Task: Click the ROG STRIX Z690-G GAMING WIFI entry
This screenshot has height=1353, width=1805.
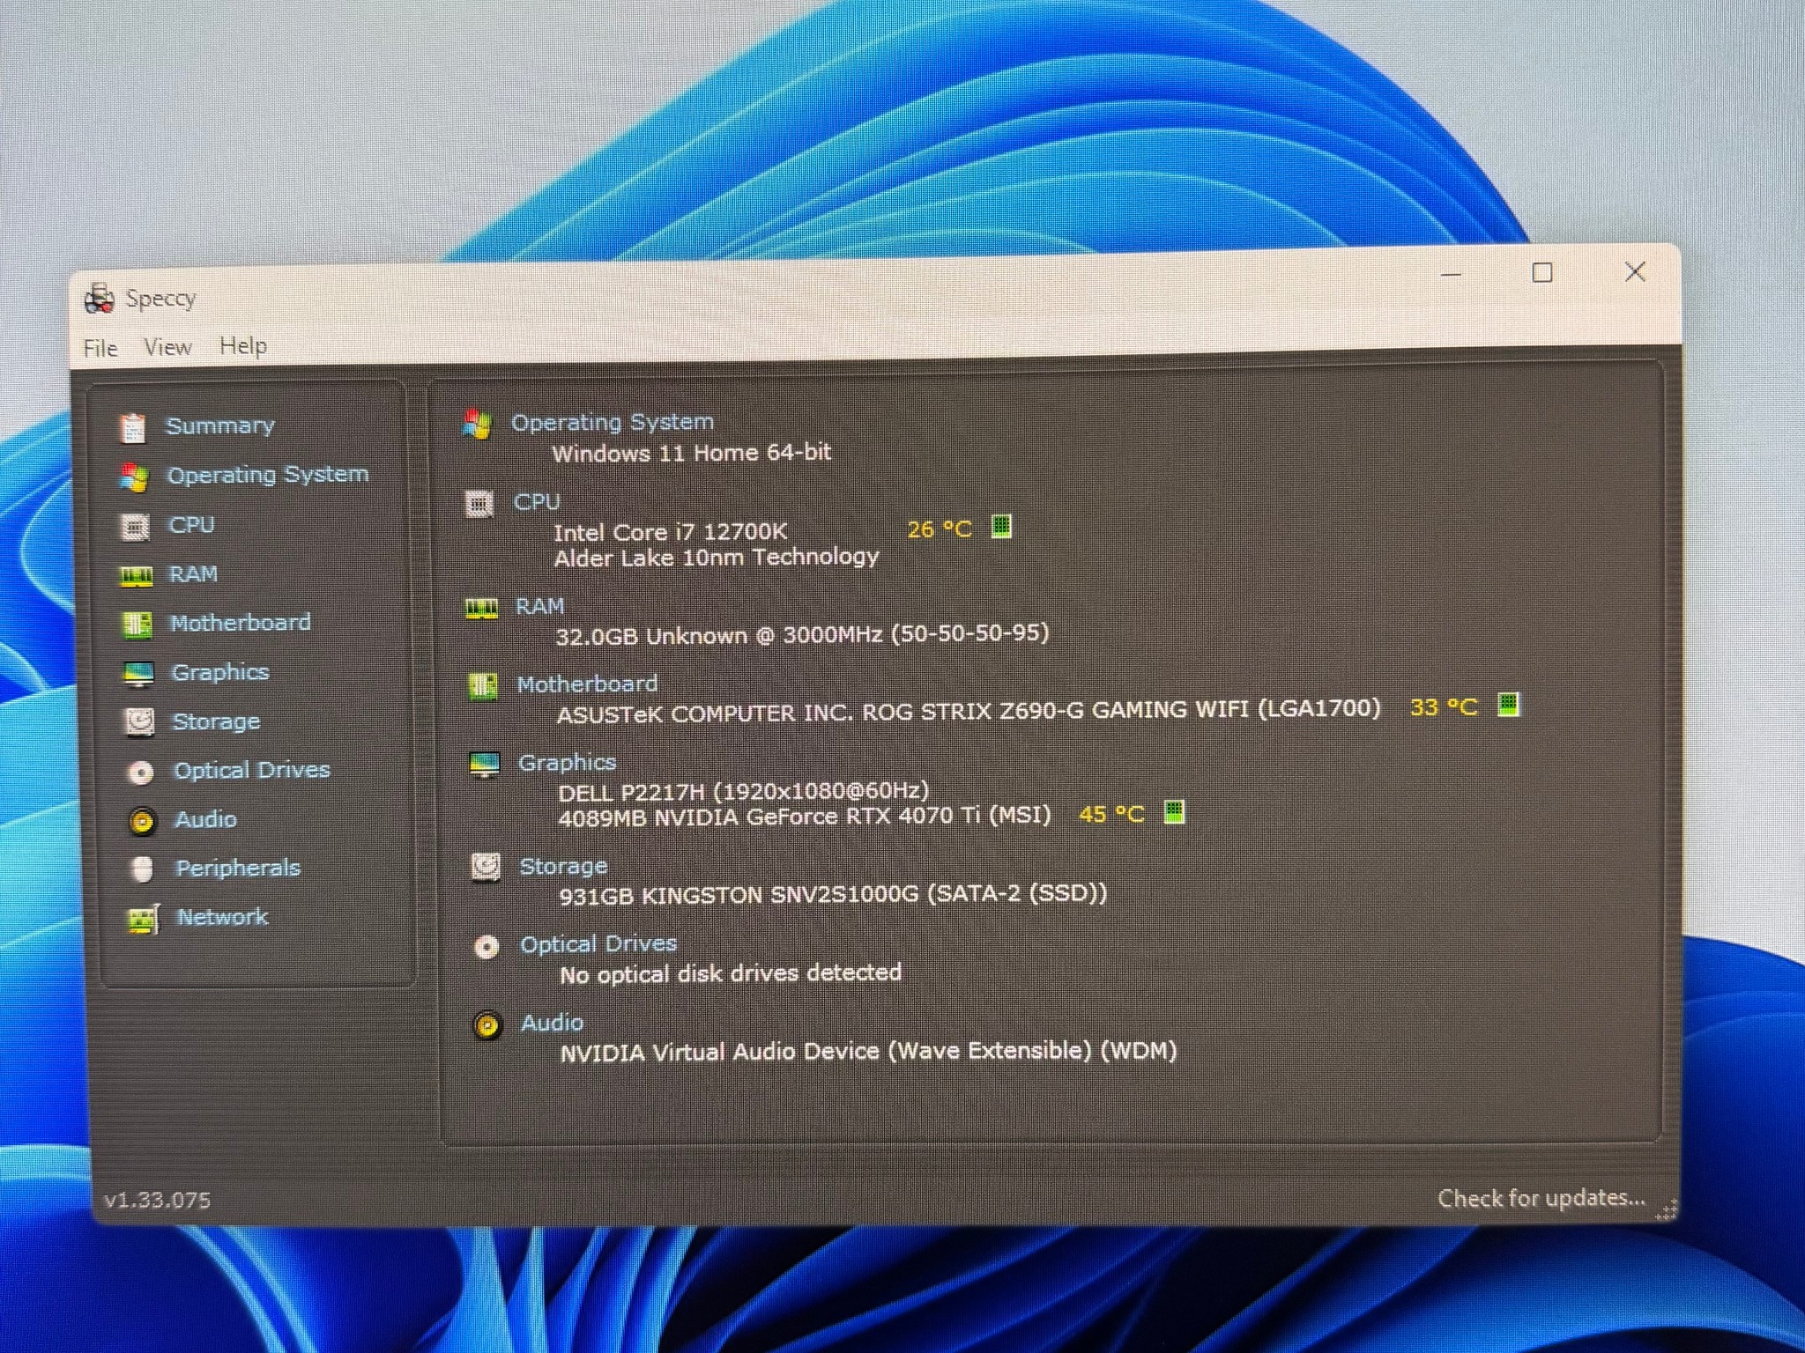Action: (969, 711)
